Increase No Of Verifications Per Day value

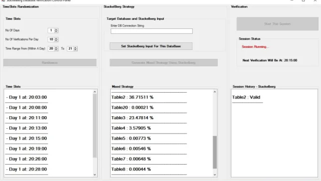coord(56,38)
